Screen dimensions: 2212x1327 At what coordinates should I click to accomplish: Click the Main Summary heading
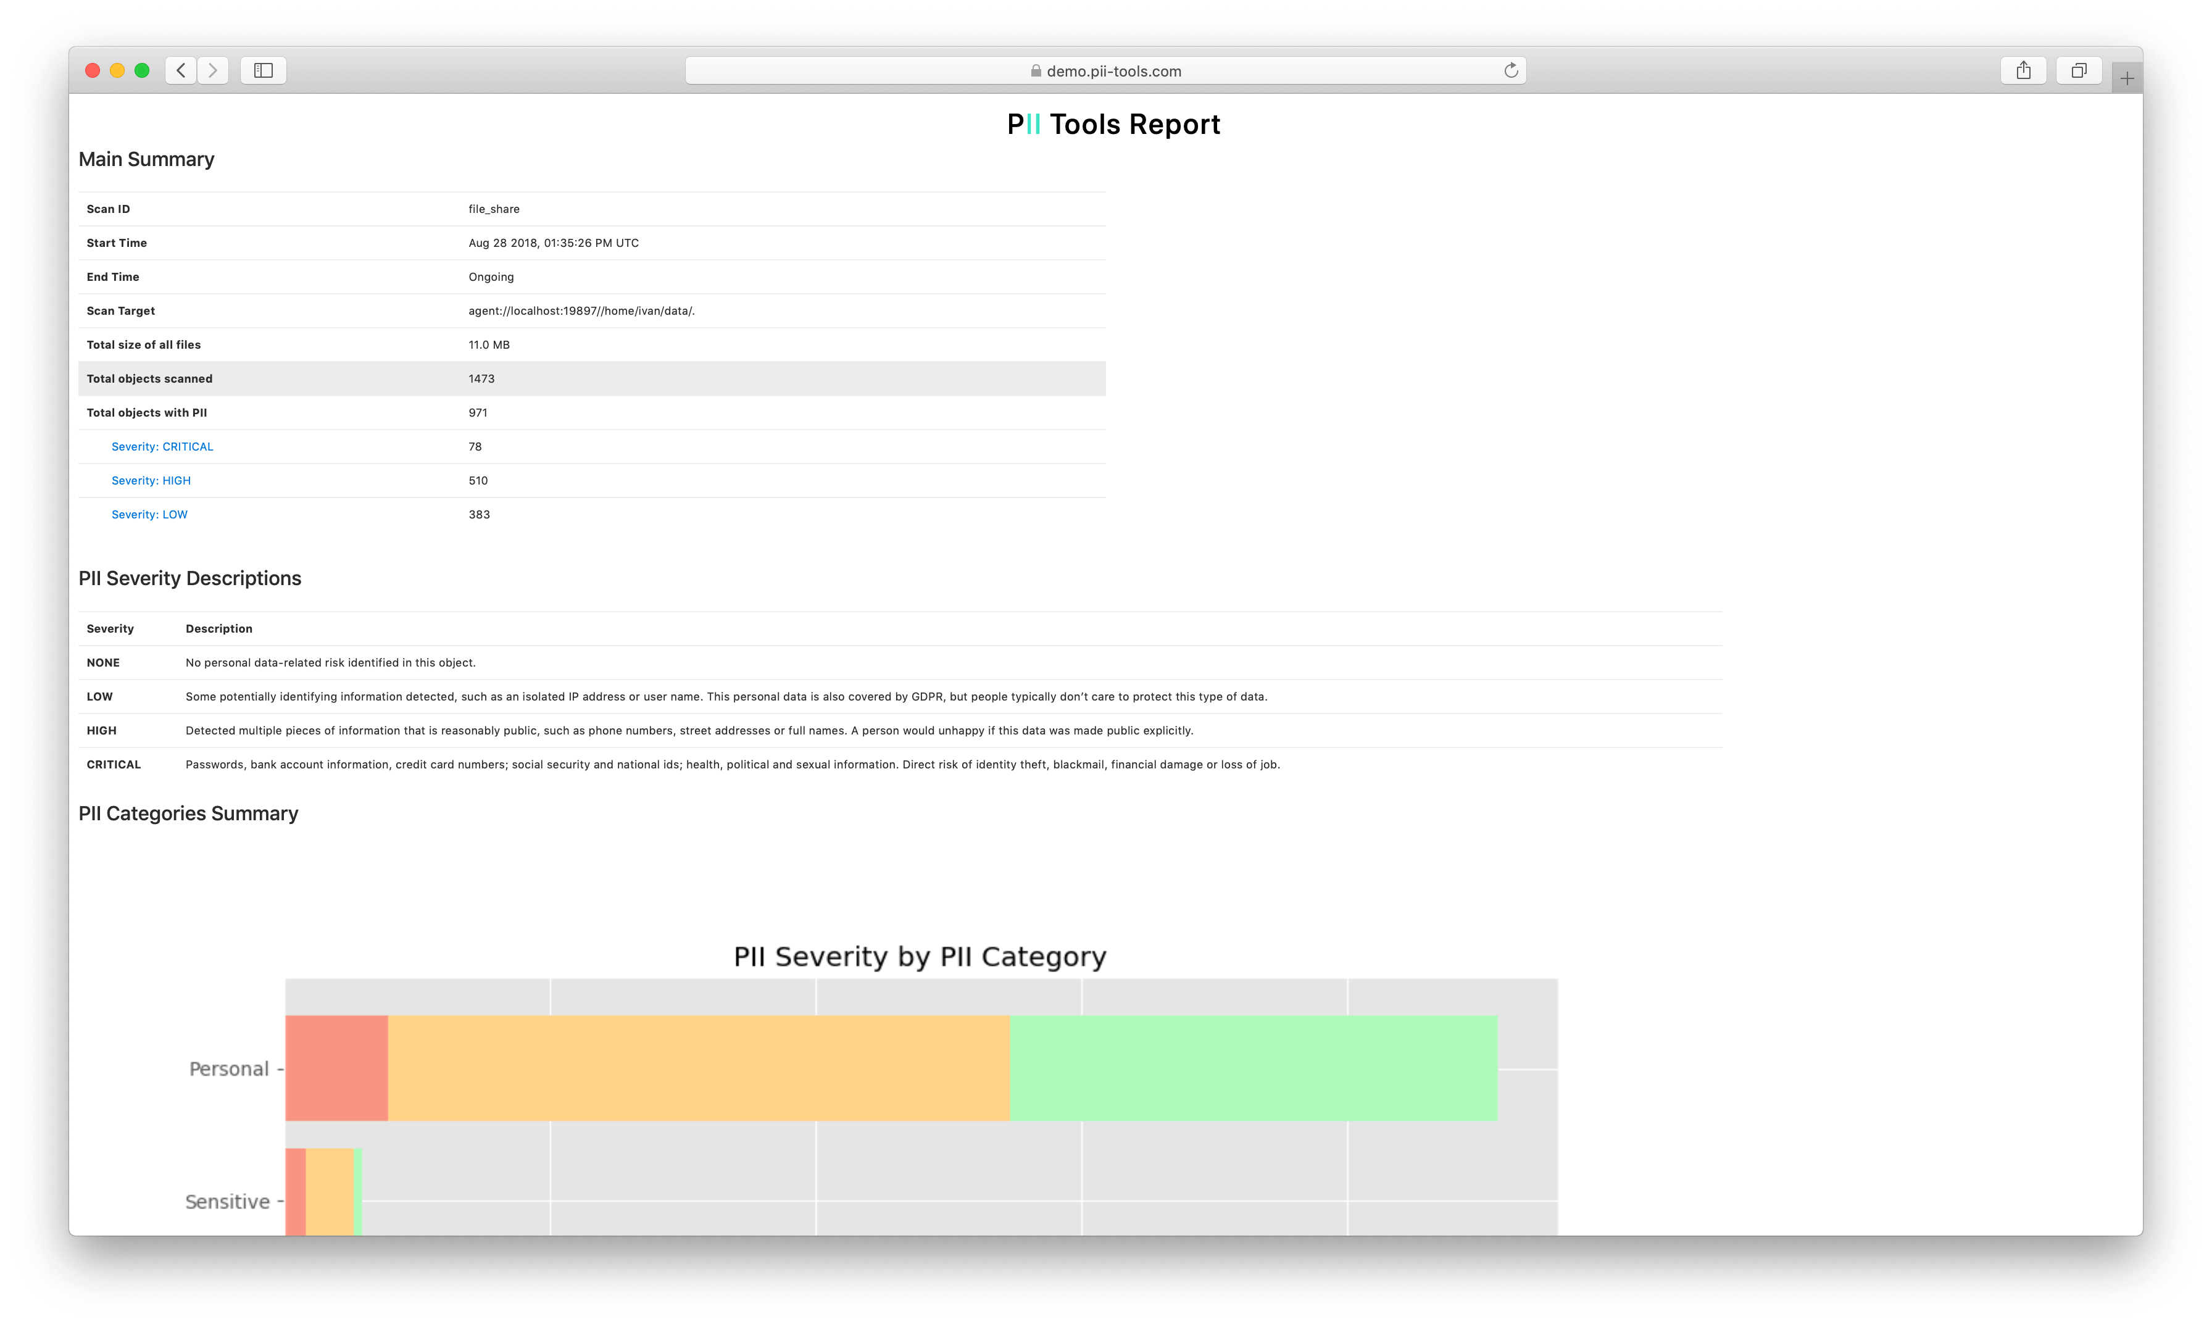(x=147, y=159)
